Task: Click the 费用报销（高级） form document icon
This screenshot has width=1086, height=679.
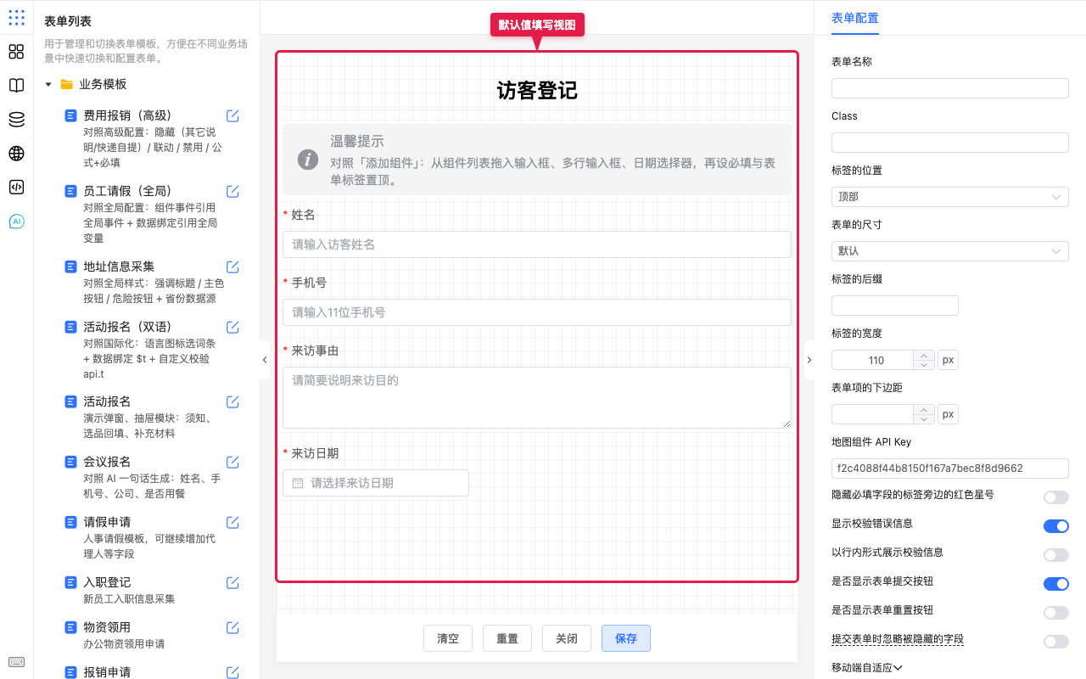Action: point(71,115)
